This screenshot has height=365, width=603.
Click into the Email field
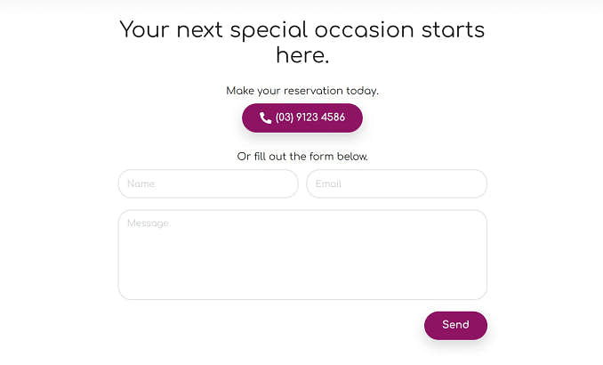397,184
